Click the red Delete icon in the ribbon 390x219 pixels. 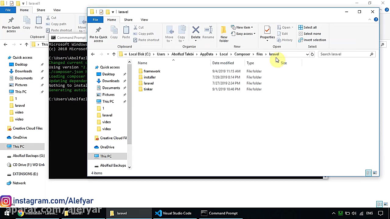196,30
